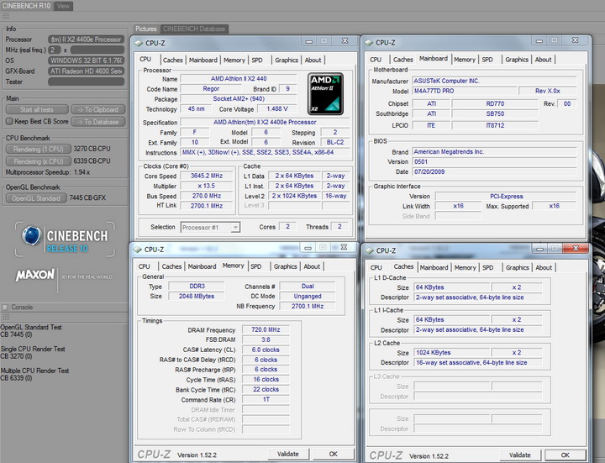Switch to the CINEBENCH Database tab
The image size is (605, 463).
coord(194,29)
